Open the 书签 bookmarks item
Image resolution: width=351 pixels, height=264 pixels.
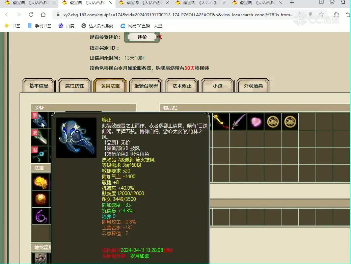tap(12, 26)
